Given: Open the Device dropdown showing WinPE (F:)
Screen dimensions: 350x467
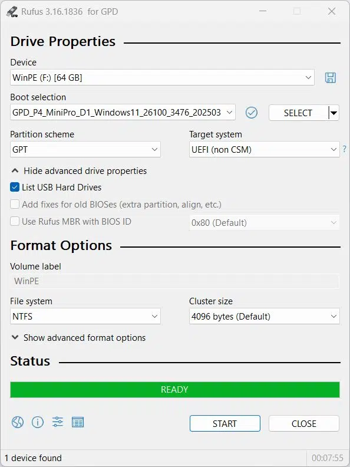Looking at the screenshot, I should click(x=162, y=78).
